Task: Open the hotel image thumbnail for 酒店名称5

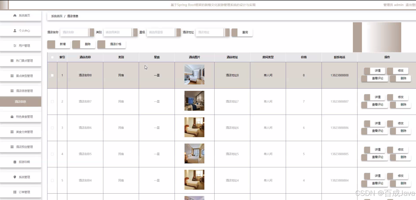Action: 194,153
